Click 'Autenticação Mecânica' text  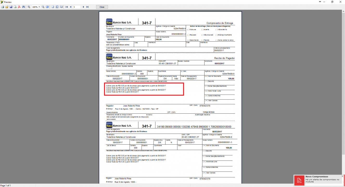tap(202, 115)
